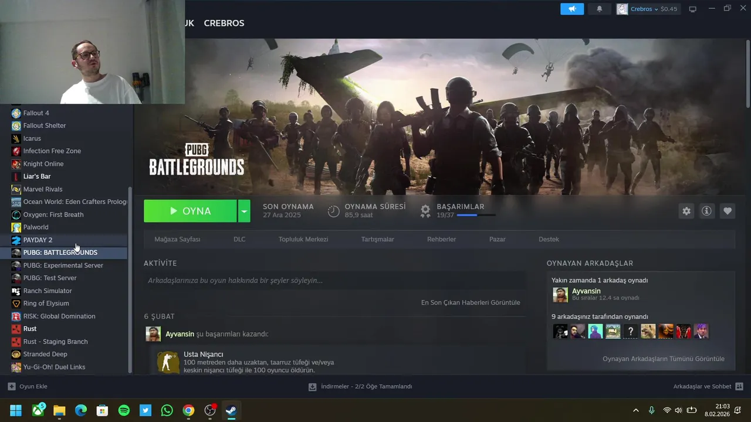Click the Fallout 4 game icon

16,113
